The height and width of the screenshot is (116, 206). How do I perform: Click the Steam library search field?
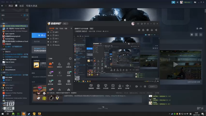[13, 19]
